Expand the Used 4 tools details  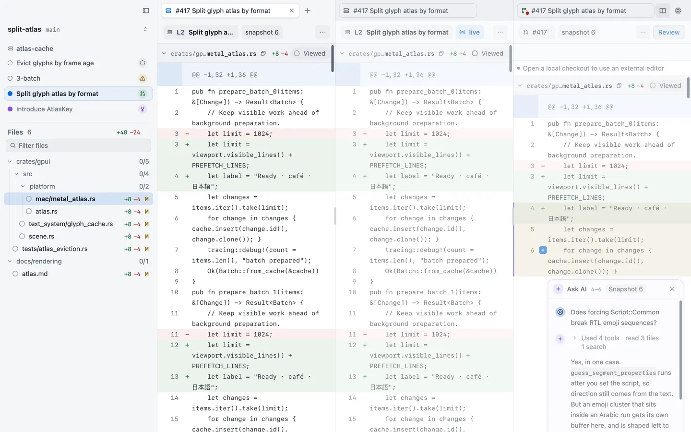pyautogui.click(x=575, y=338)
